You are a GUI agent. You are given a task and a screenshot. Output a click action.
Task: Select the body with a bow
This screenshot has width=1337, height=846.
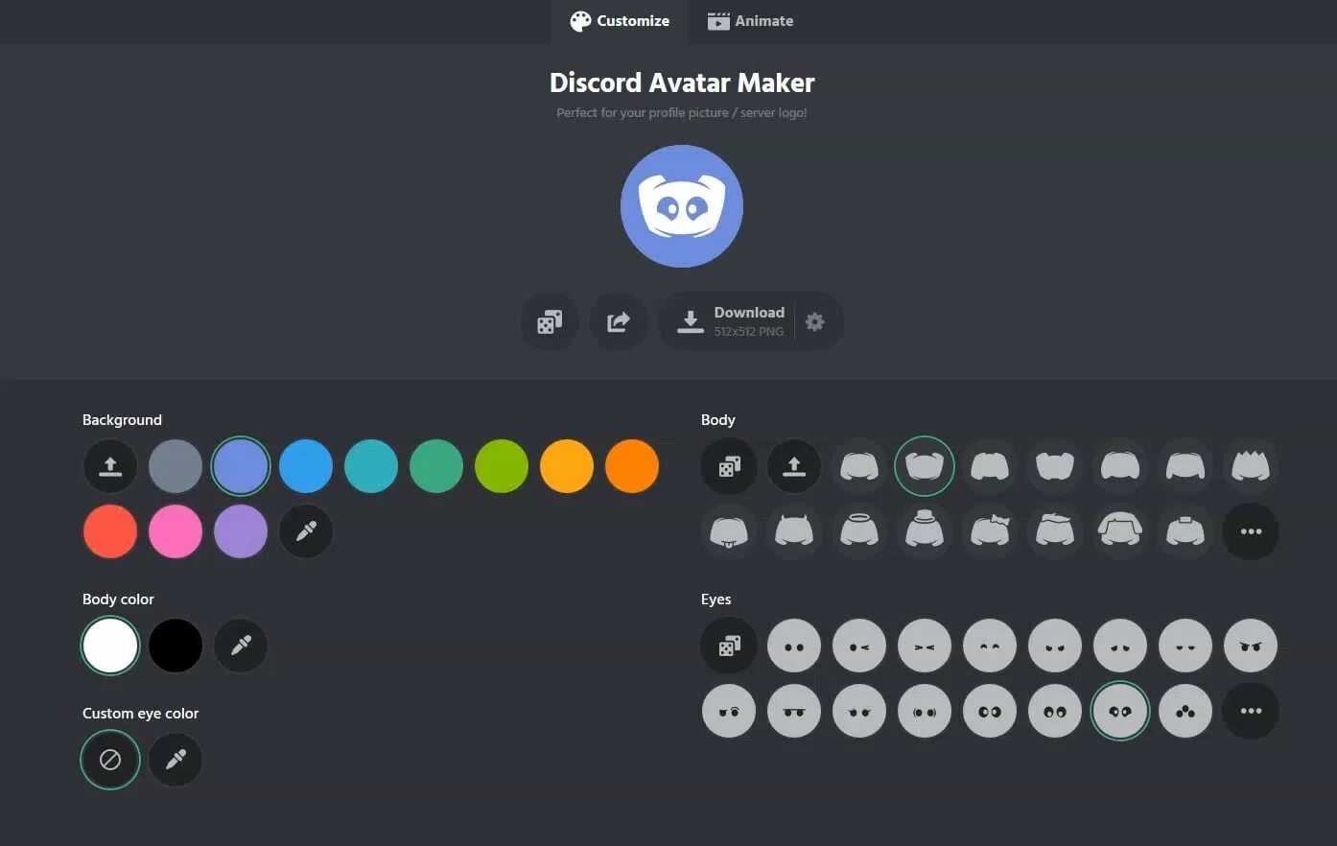click(990, 531)
